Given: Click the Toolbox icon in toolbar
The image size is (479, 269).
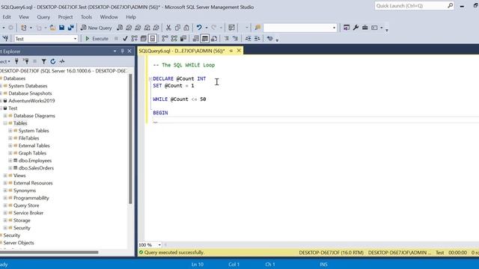Looking at the screenshot, I should click(365, 28).
